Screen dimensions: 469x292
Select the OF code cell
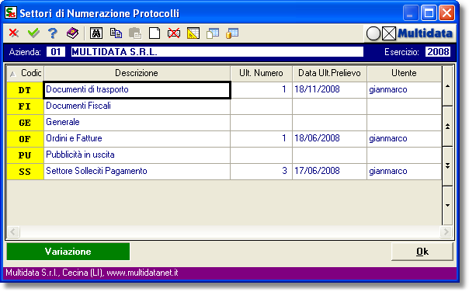click(25, 139)
